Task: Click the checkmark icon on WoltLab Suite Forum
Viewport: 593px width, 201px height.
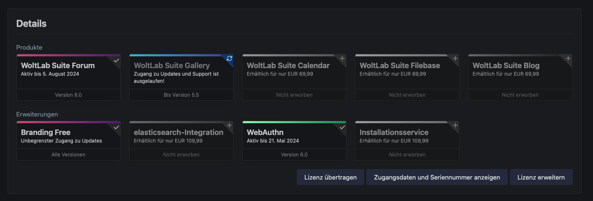Action: pyautogui.click(x=116, y=60)
